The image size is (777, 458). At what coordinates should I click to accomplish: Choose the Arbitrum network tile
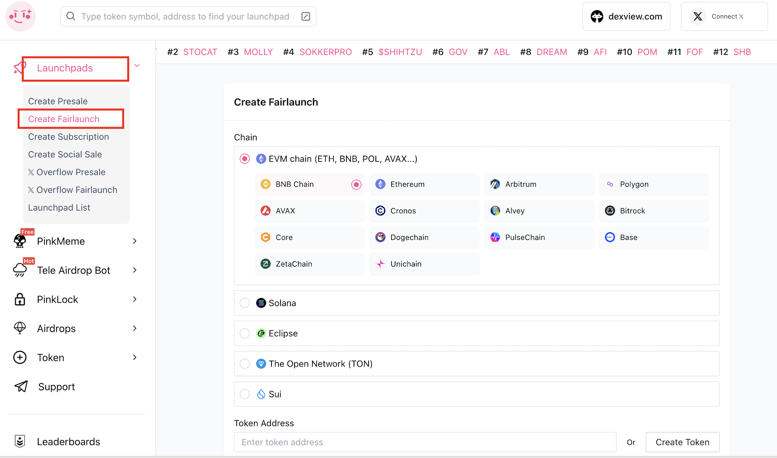click(x=539, y=184)
